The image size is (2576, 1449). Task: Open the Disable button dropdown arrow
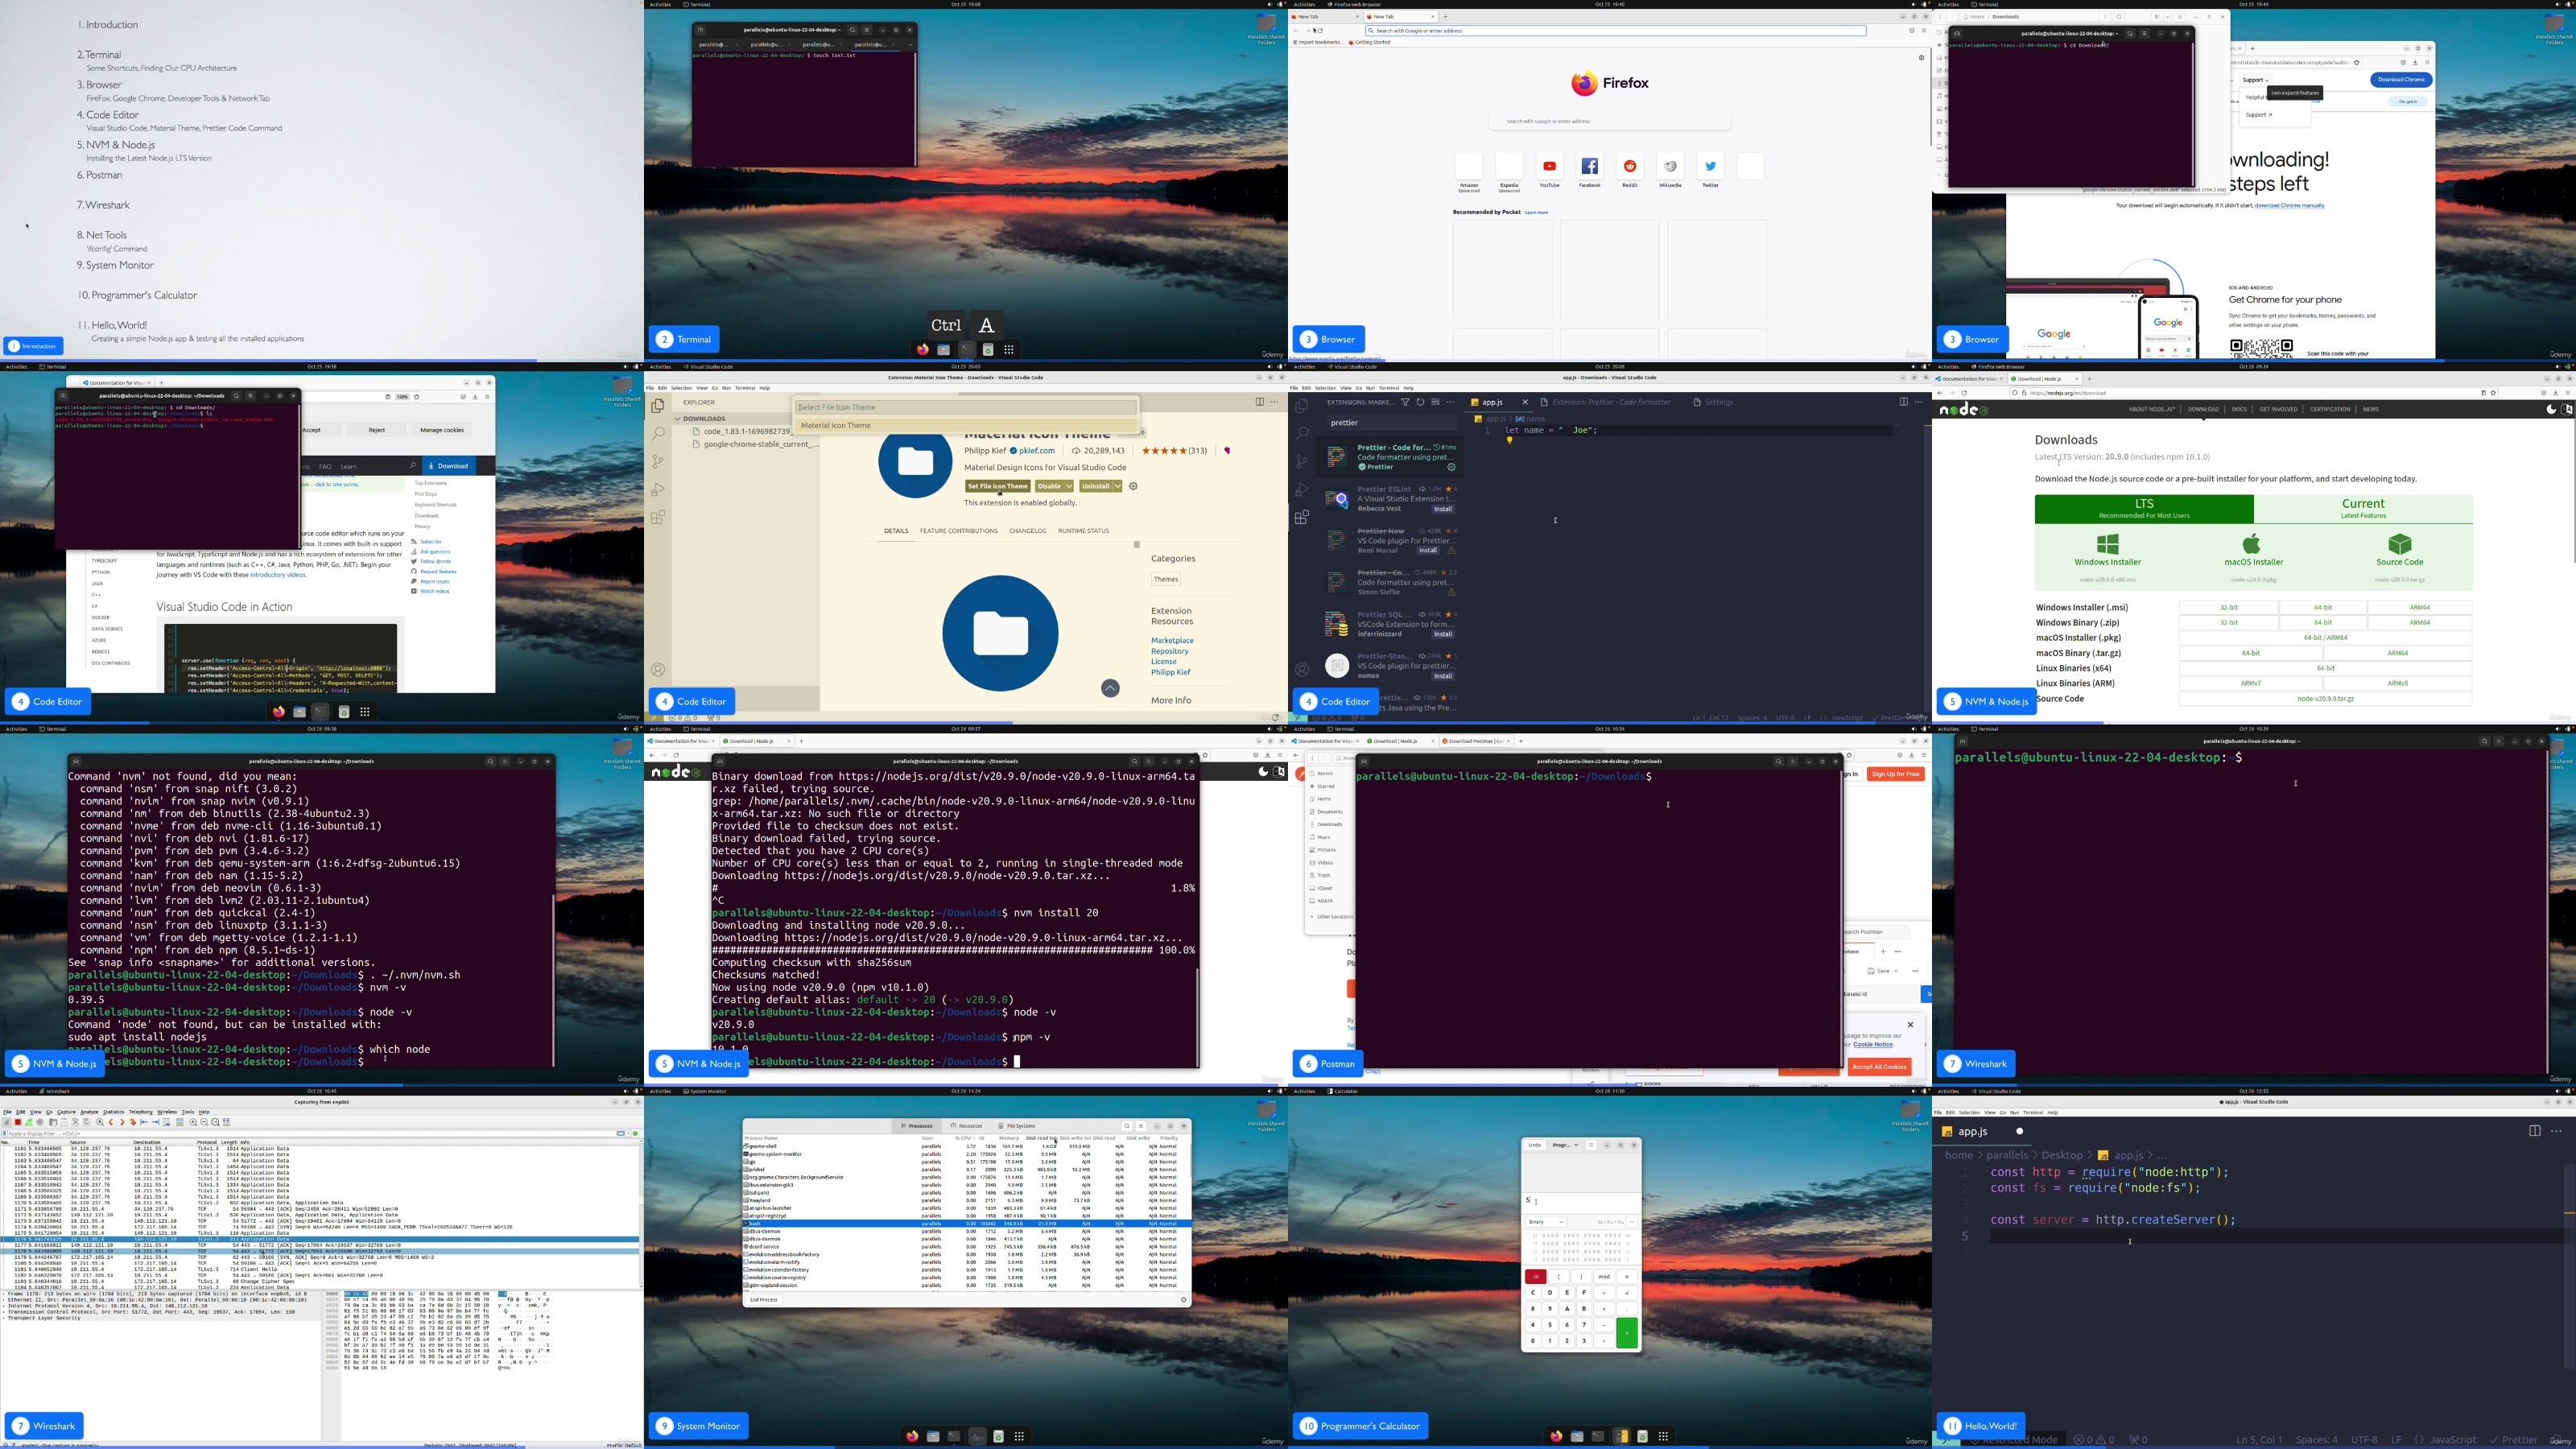click(1069, 486)
